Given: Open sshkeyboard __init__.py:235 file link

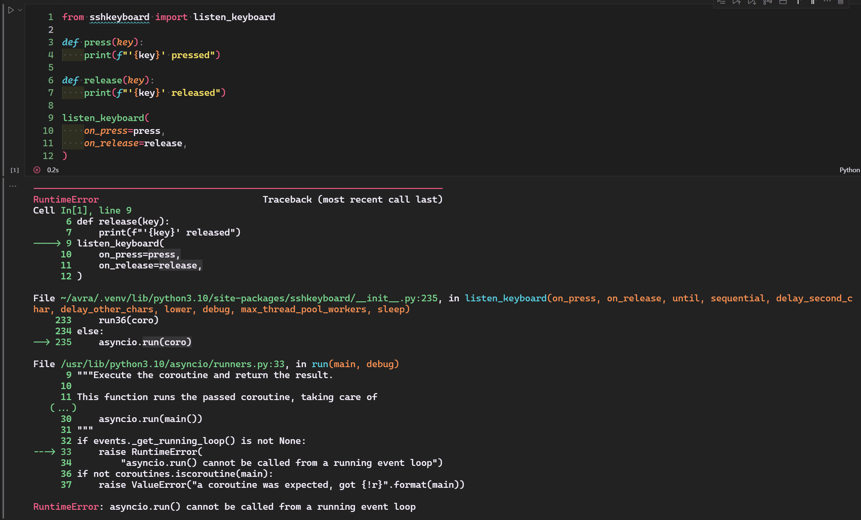Looking at the screenshot, I should [249, 298].
